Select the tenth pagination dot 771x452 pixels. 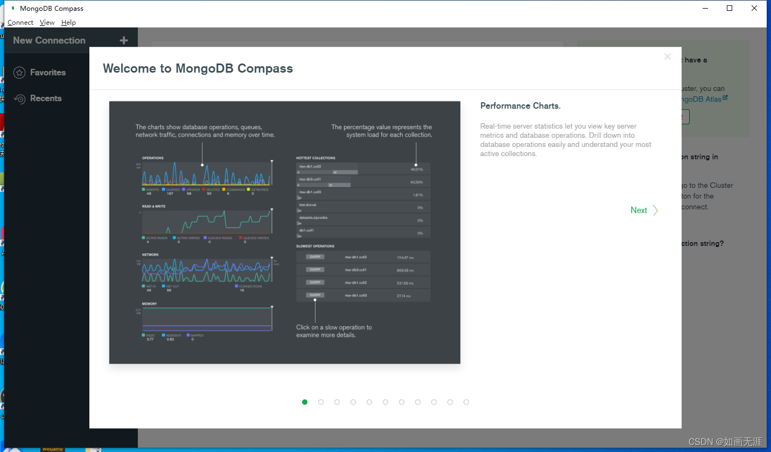(450, 402)
